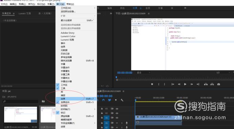
Task: Open 序列(S) menu
Action: (x=32, y=4)
